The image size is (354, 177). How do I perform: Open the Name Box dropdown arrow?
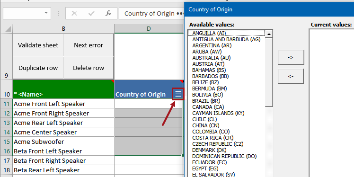pyautogui.click(x=46, y=13)
